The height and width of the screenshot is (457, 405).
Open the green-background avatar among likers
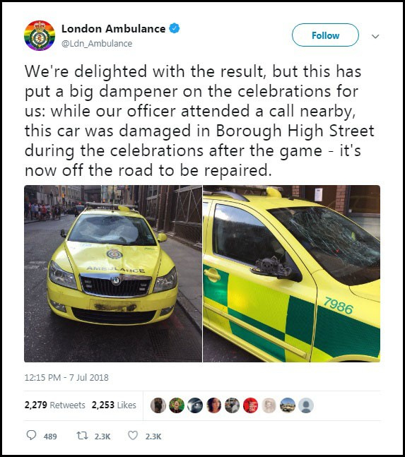click(x=177, y=405)
